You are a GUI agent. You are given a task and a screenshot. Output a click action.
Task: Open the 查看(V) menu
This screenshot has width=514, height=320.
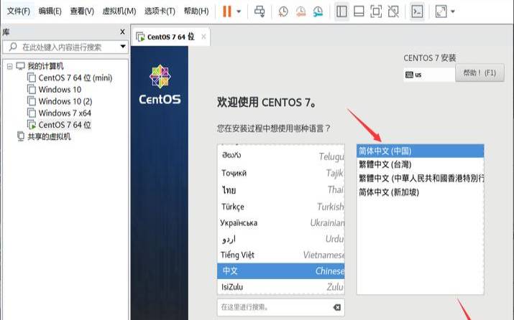(x=82, y=11)
